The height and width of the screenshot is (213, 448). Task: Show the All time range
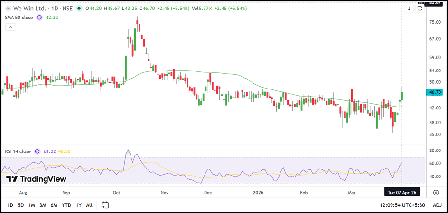(89, 205)
